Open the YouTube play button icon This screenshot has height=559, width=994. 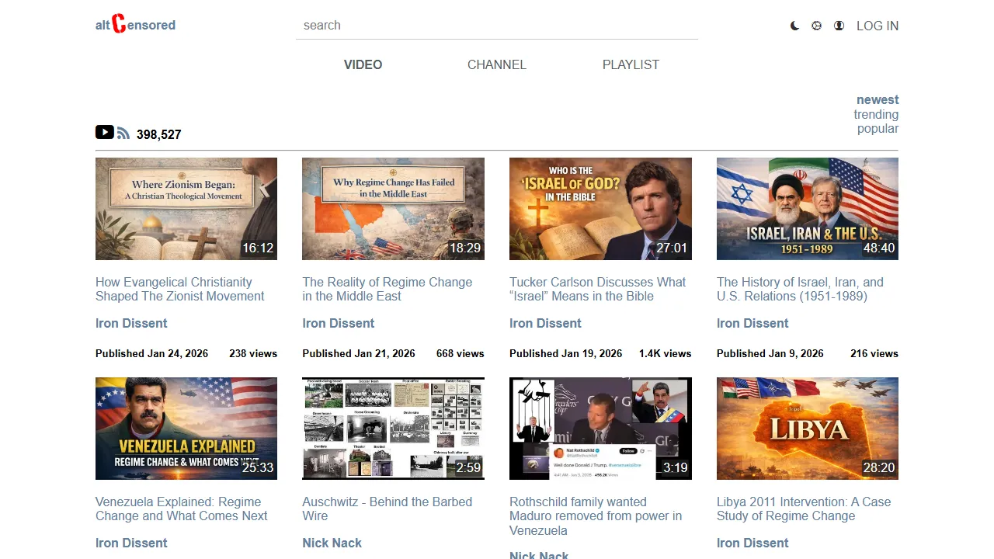[105, 132]
